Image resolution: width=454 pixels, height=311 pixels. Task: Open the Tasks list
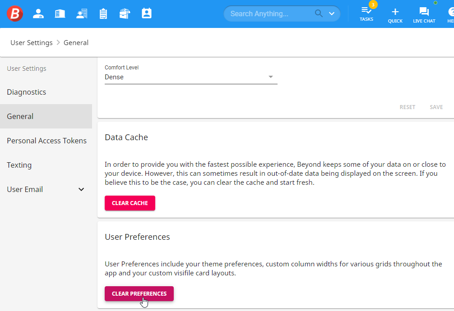pos(366,14)
